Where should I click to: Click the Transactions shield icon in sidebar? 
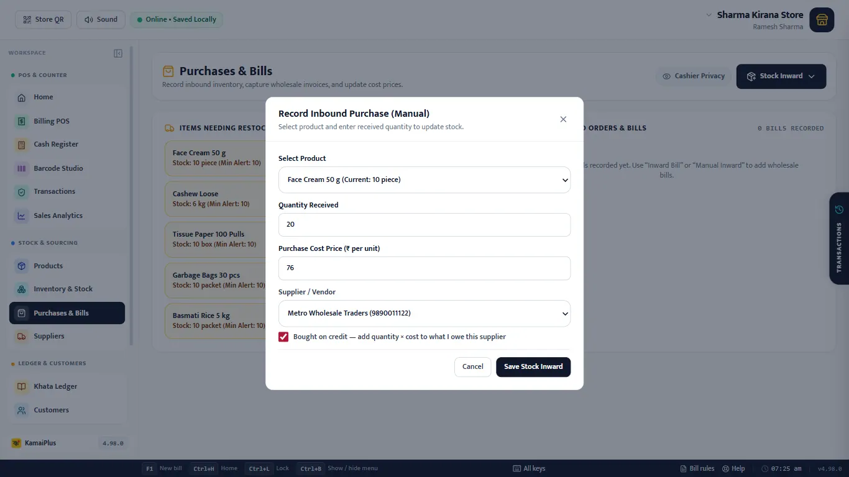click(x=22, y=192)
